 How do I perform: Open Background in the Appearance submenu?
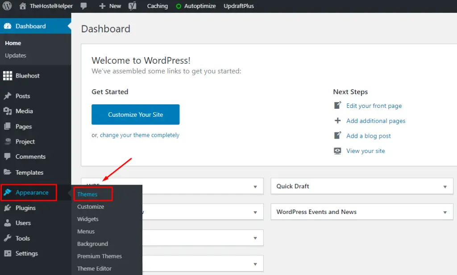pos(92,244)
